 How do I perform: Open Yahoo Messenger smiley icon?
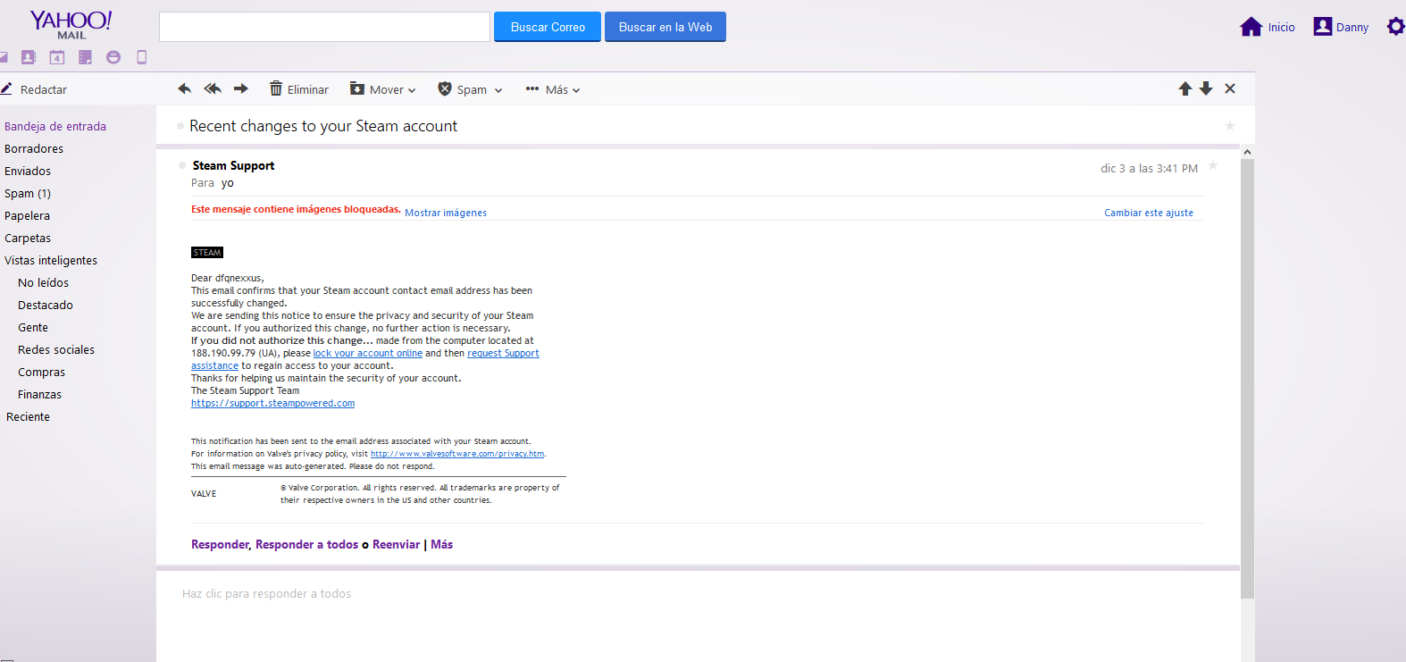click(113, 57)
